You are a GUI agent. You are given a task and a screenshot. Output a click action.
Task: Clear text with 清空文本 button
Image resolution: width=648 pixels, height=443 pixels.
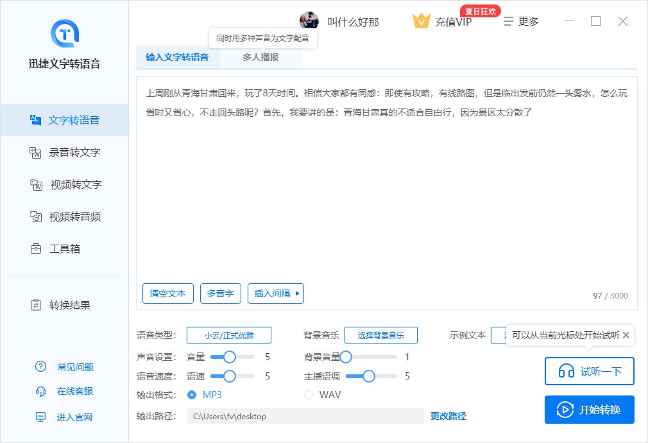coord(167,293)
